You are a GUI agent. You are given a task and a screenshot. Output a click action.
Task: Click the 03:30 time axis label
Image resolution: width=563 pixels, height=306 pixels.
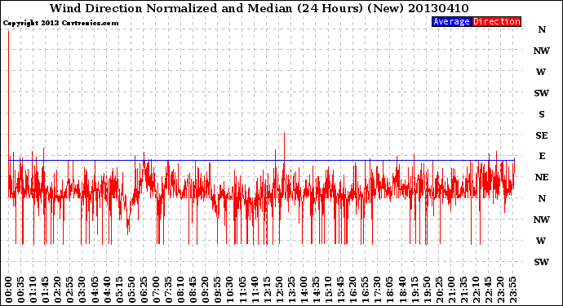tap(82, 290)
